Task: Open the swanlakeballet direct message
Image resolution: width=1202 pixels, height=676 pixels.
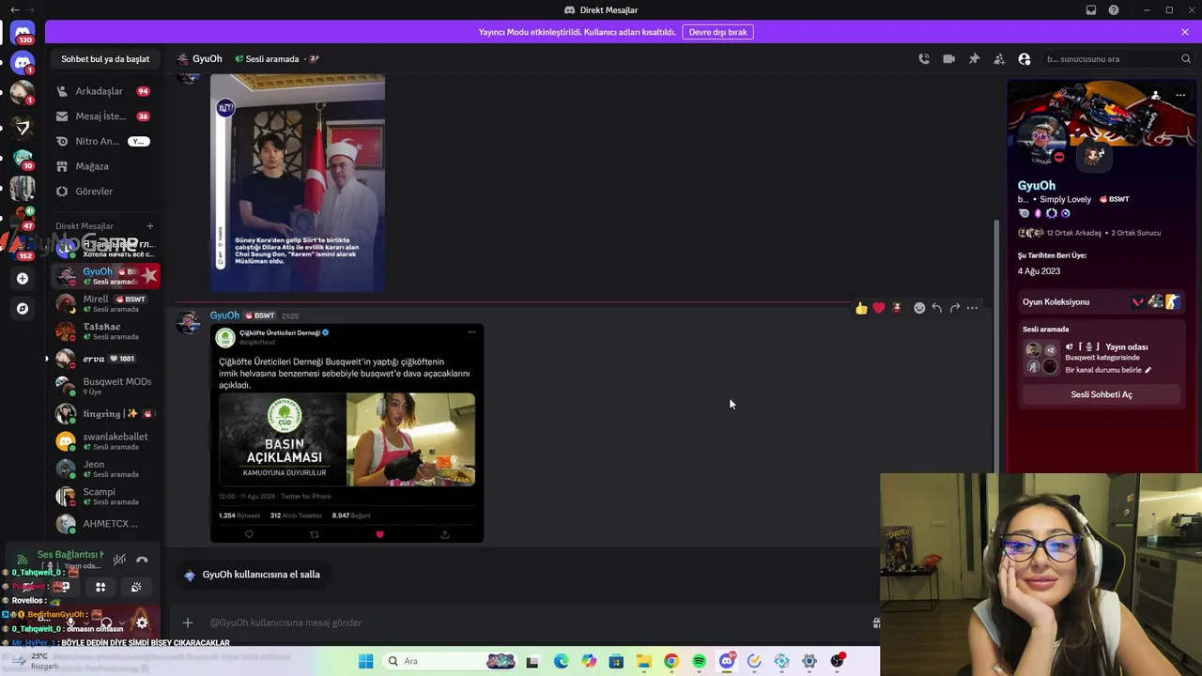Action: [x=105, y=441]
